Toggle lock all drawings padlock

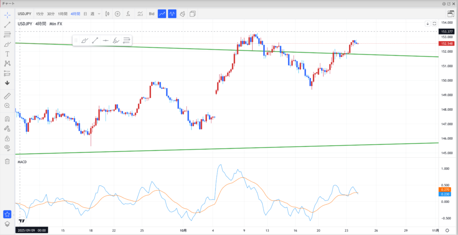[x=7, y=138]
